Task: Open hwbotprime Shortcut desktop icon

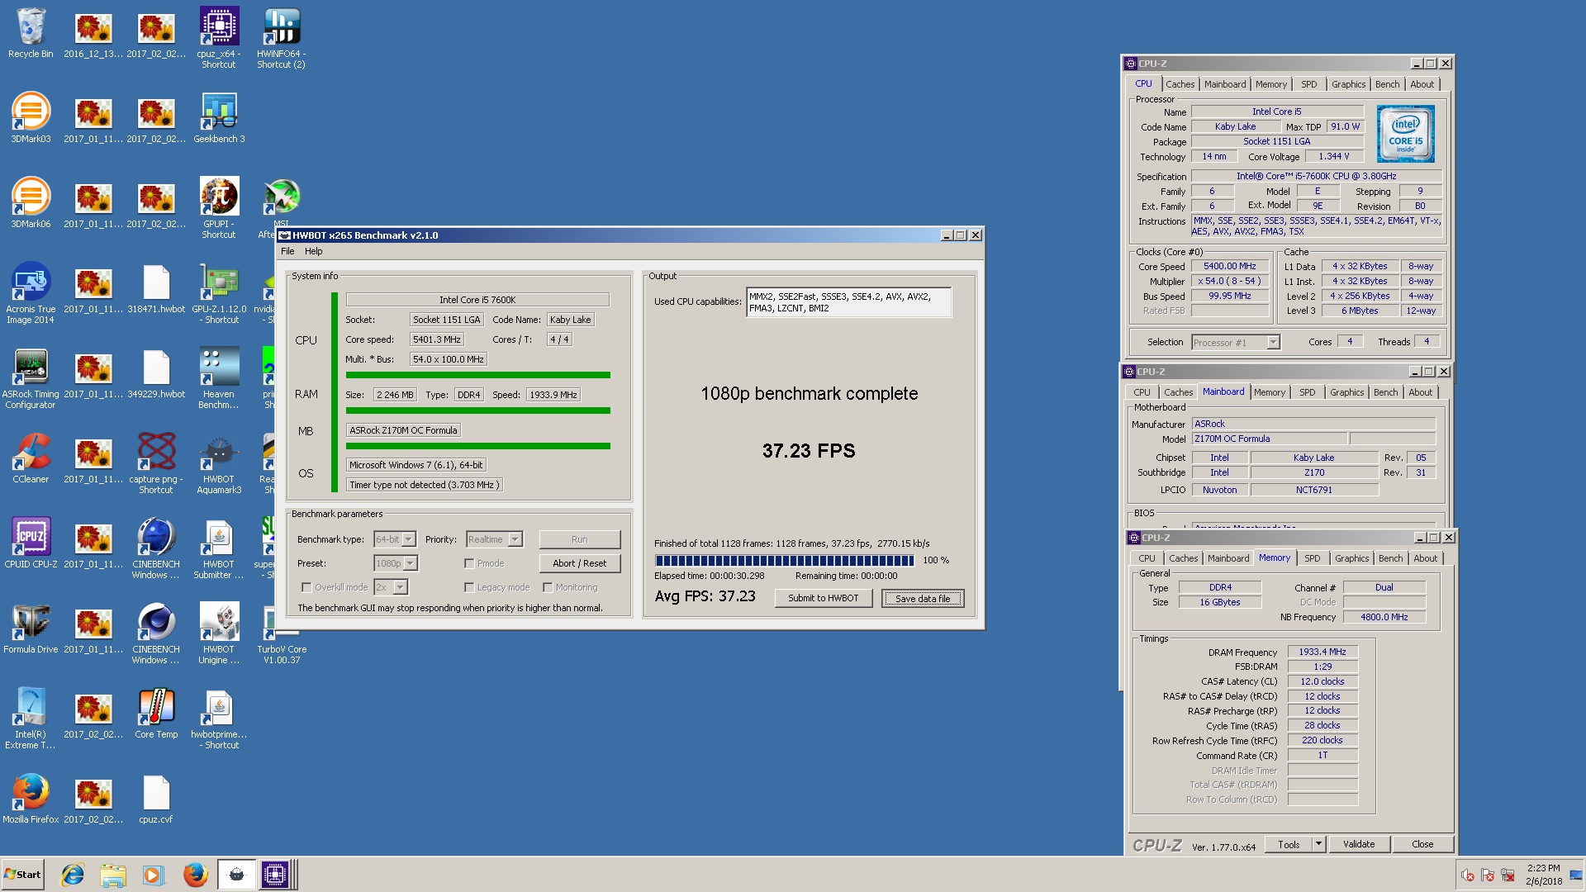Action: pyautogui.click(x=219, y=718)
